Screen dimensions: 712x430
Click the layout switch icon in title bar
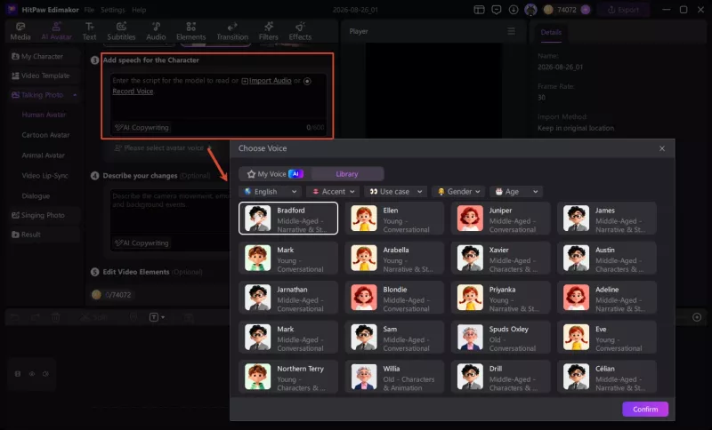479,10
